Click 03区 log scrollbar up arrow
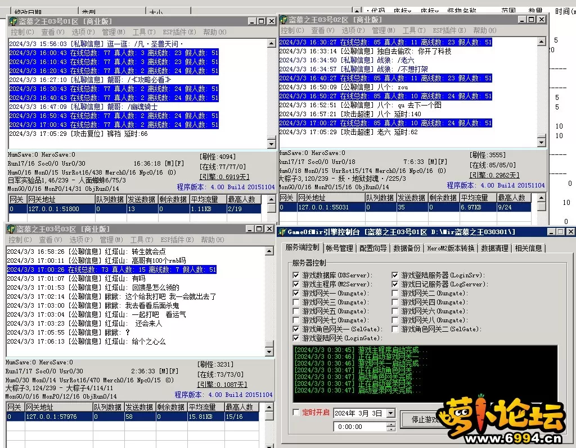This screenshot has width=576, height=448. pos(269,251)
